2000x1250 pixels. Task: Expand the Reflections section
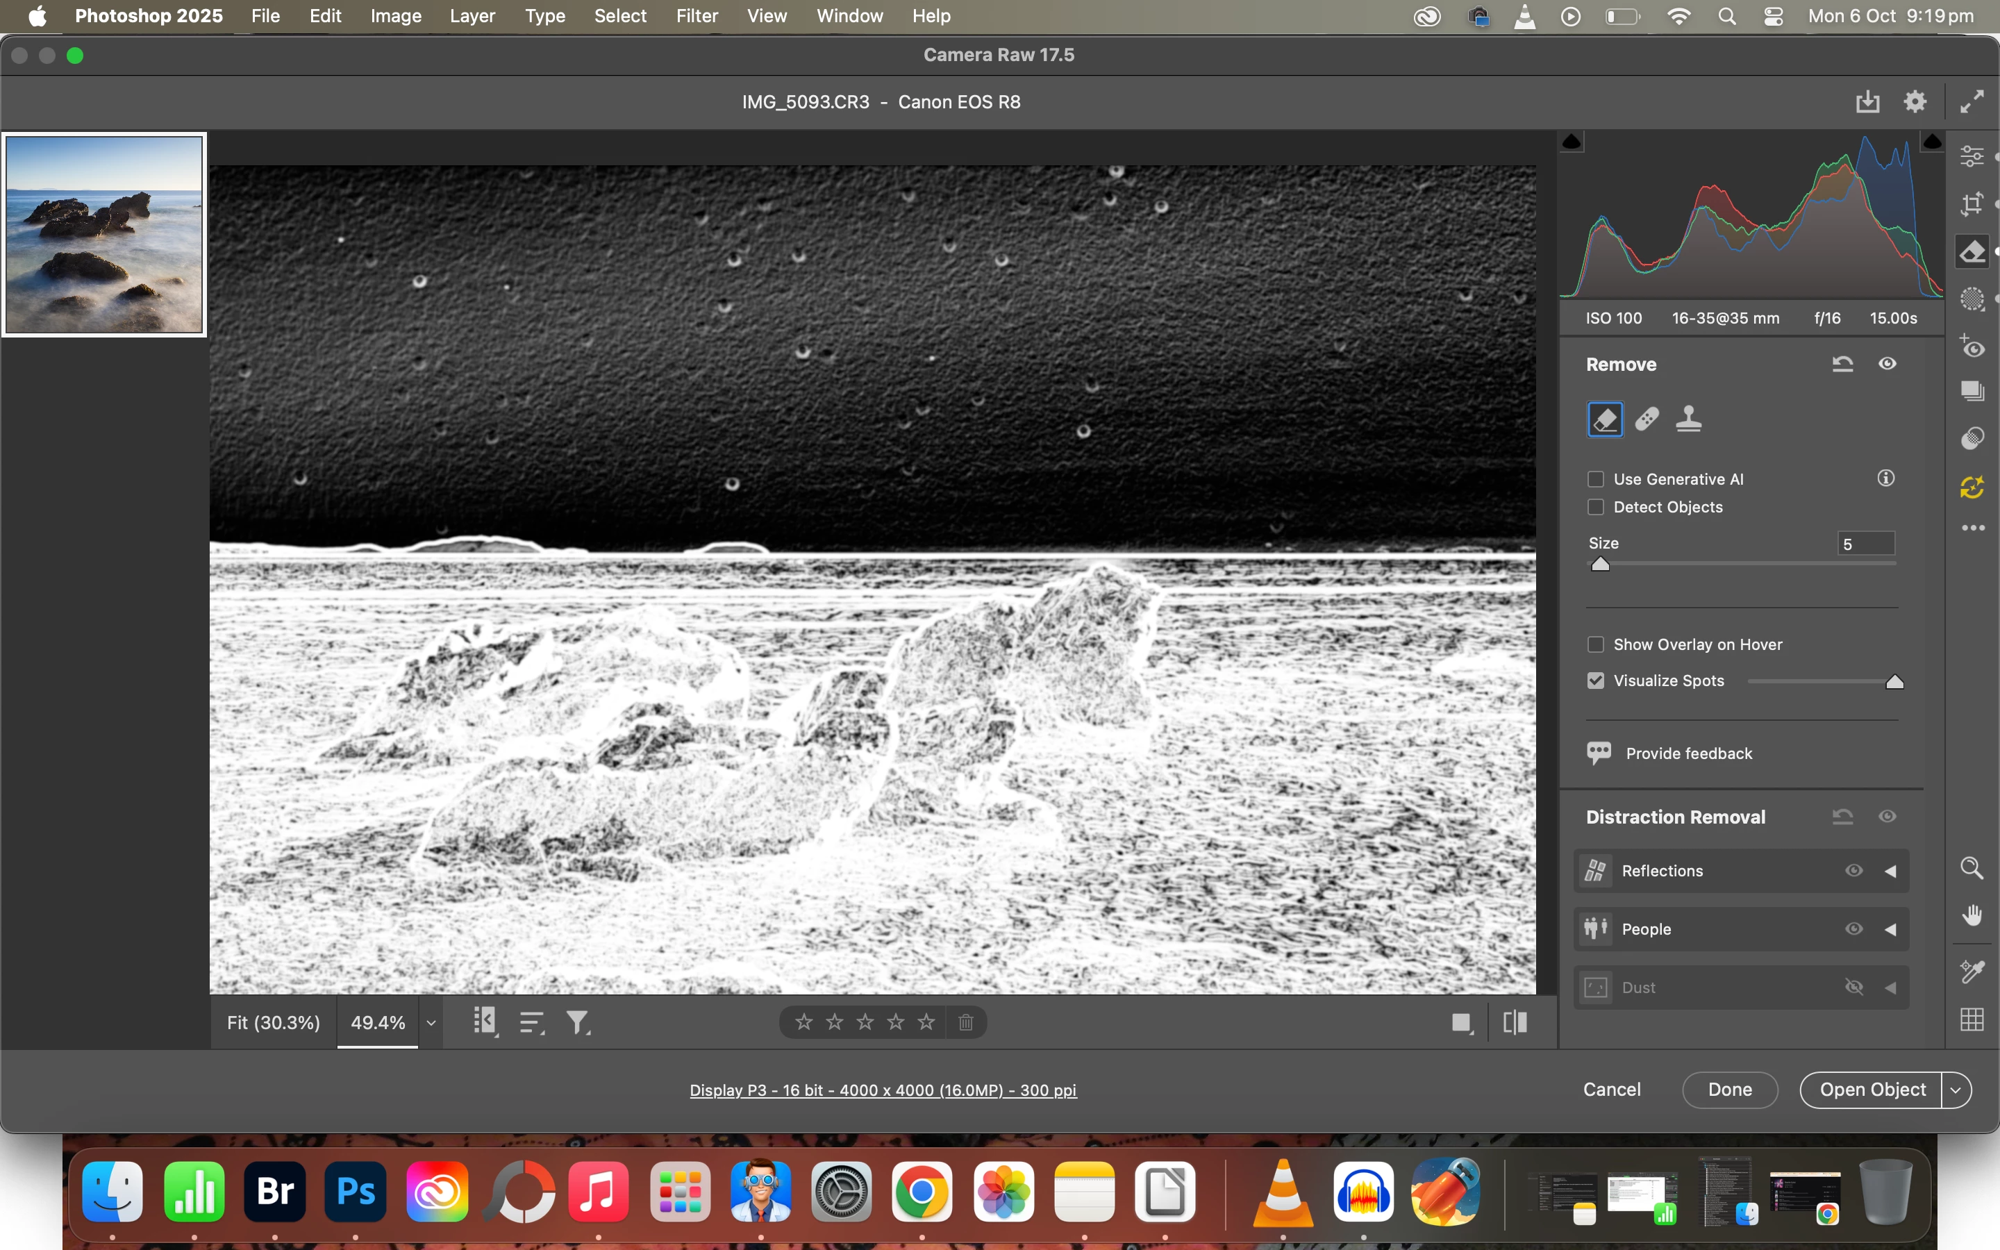pyautogui.click(x=1890, y=871)
